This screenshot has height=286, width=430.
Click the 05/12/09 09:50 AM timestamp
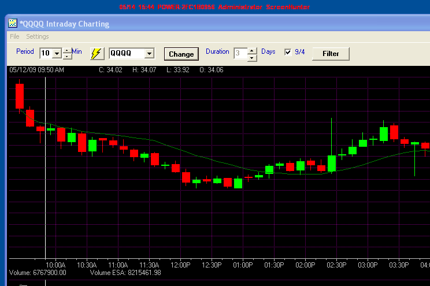coord(37,70)
